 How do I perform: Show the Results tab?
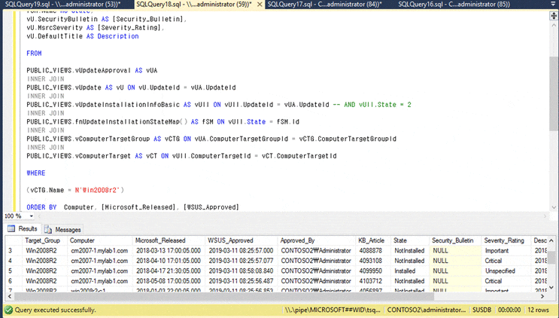click(x=23, y=229)
